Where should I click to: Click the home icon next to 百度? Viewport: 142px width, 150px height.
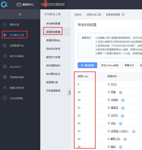click(x=120, y=92)
